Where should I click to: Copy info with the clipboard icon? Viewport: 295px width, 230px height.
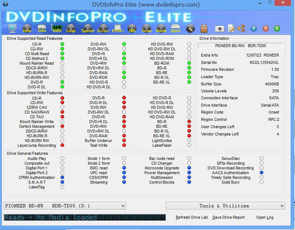(204, 28)
